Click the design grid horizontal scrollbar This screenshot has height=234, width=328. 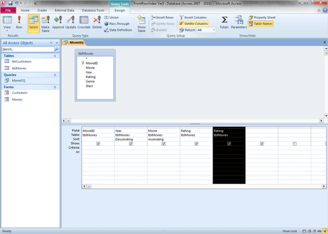pyautogui.click(x=204, y=186)
